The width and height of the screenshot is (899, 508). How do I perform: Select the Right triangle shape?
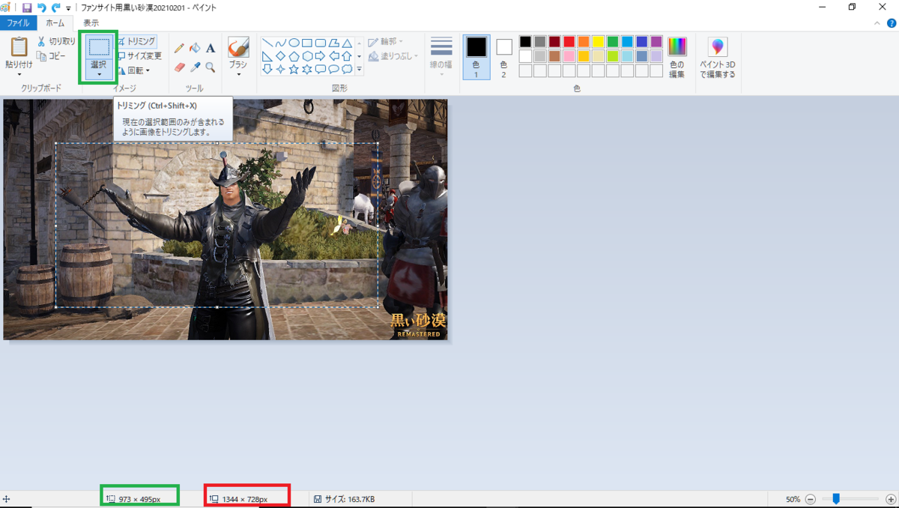[267, 56]
